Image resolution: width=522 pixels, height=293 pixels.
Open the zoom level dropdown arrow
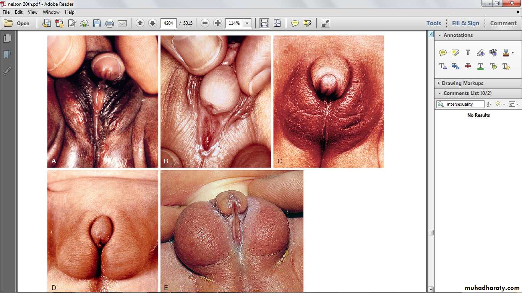247,23
